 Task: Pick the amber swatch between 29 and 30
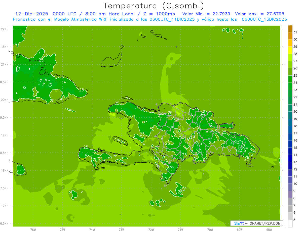[290, 43]
